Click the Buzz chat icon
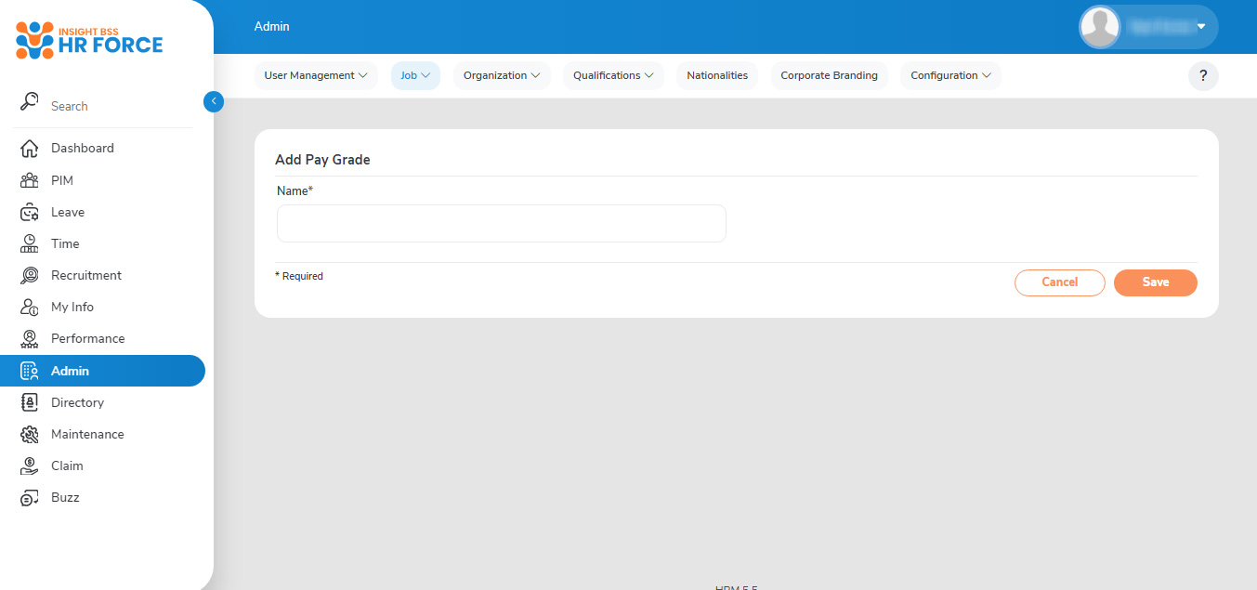The width and height of the screenshot is (1257, 590). (30, 498)
